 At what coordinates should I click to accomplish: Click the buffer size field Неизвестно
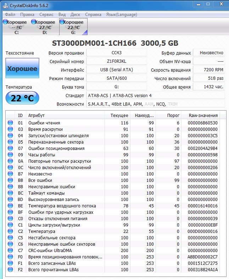pyautogui.click(x=209, y=53)
